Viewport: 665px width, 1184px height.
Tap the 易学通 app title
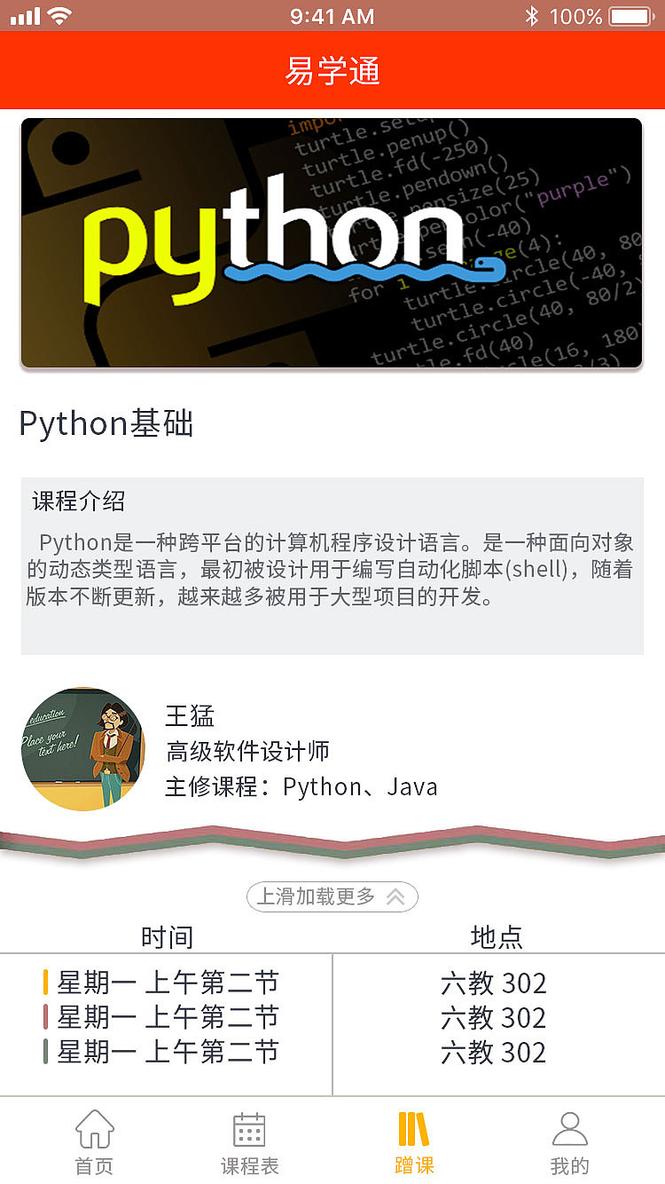pyautogui.click(x=332, y=70)
